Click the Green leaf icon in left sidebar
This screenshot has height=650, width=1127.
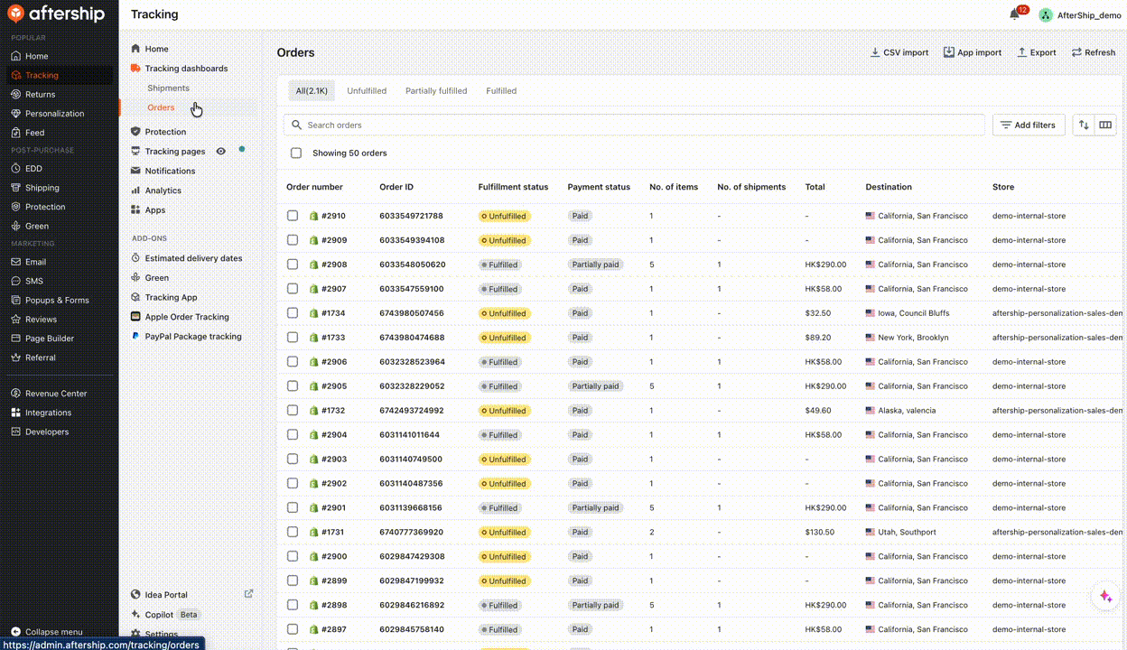[x=16, y=226]
